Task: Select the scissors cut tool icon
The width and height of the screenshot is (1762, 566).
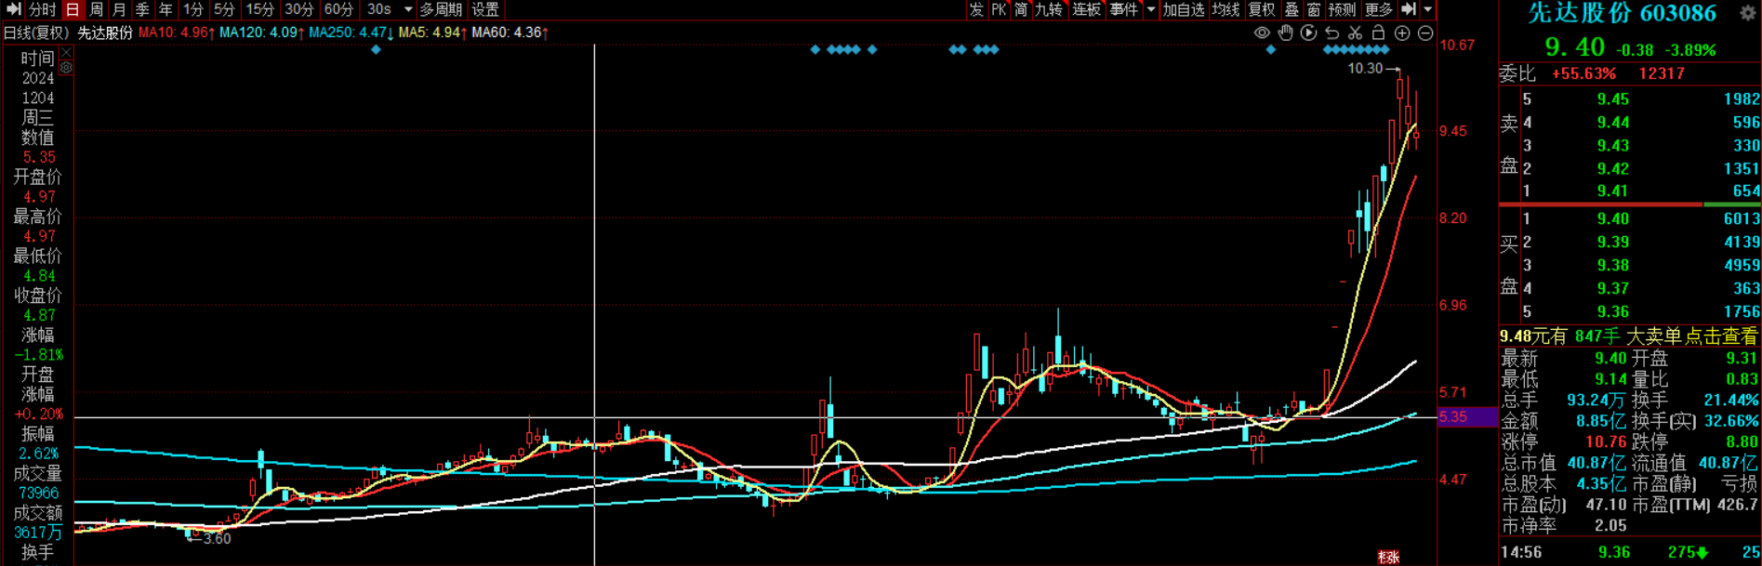Action: pos(1355,33)
